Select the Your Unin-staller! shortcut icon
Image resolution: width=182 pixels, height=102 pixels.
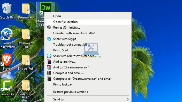(7, 34)
